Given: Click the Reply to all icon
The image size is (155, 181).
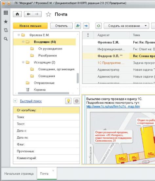Looking at the screenshot, I should point(78,26).
